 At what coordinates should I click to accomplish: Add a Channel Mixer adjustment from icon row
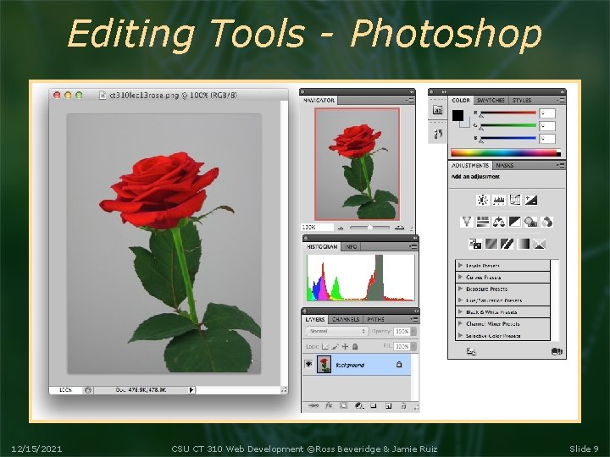click(x=546, y=222)
